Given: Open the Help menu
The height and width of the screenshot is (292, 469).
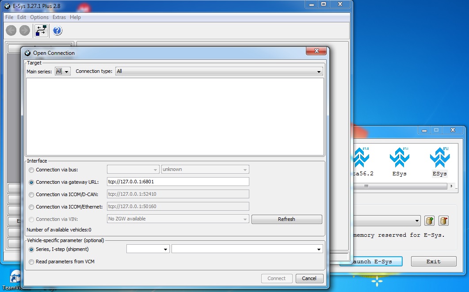Looking at the screenshot, I should 76,17.
